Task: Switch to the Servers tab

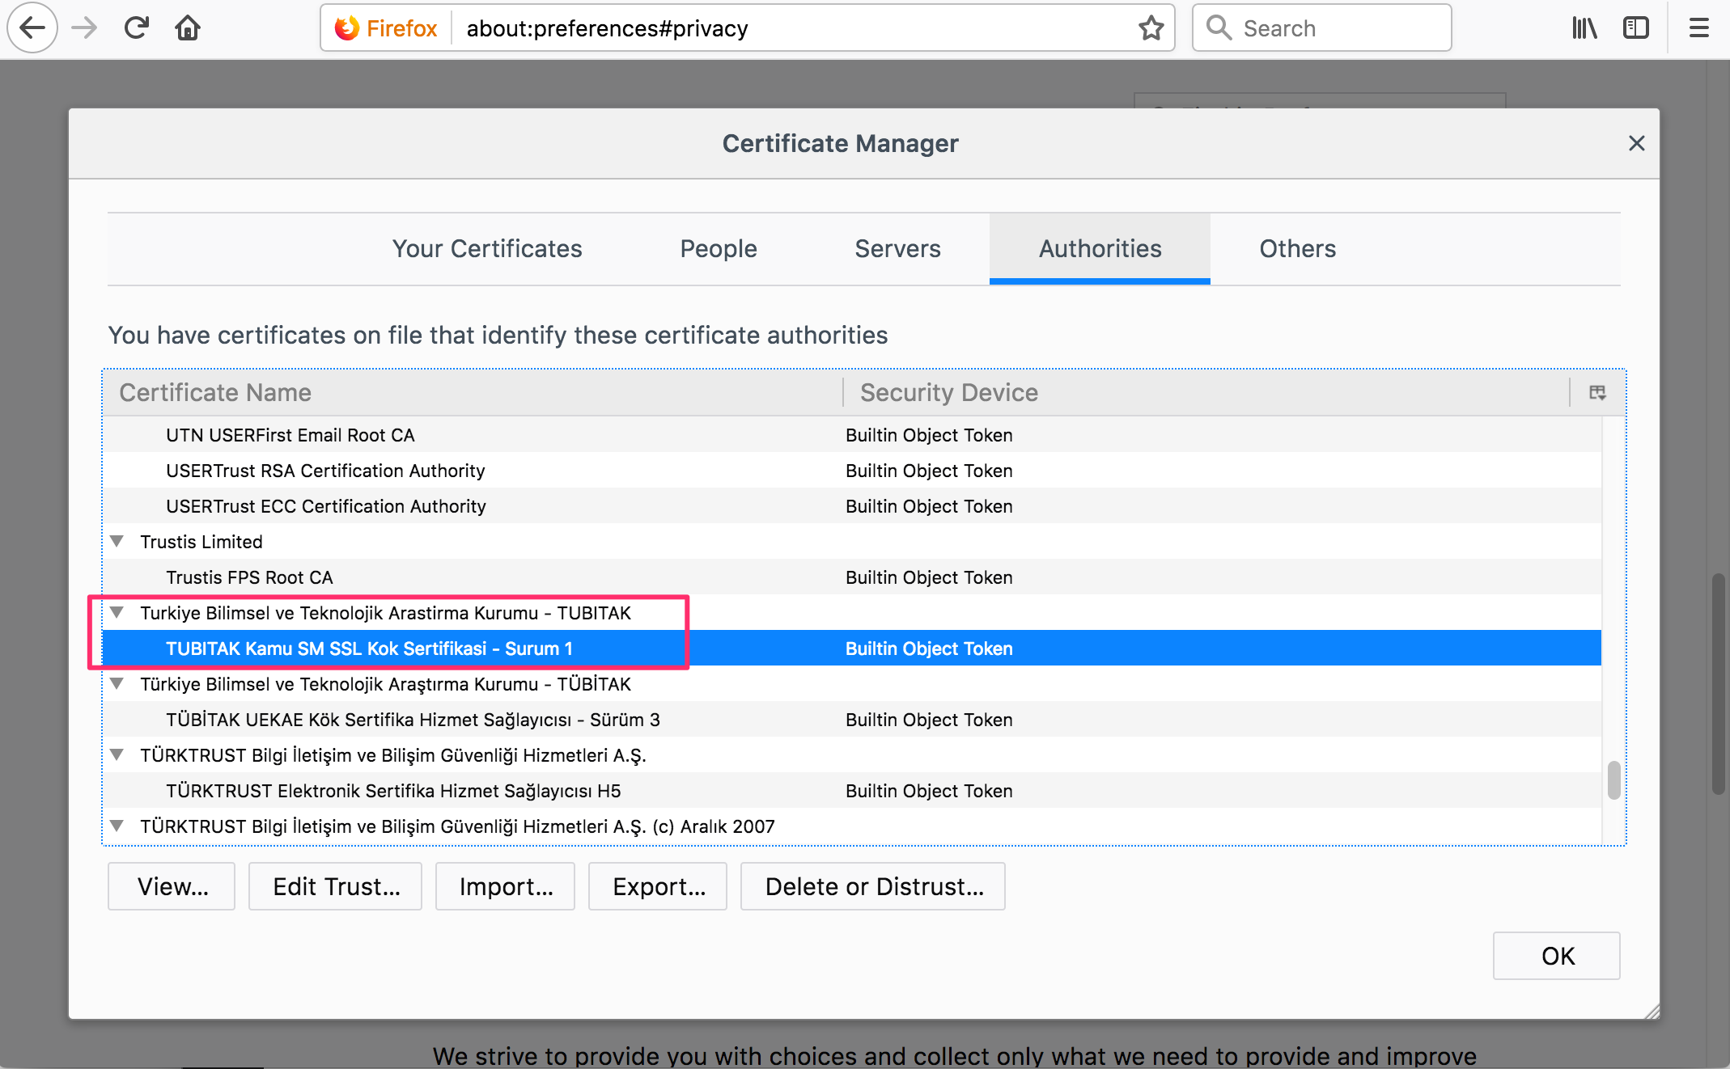Action: click(x=897, y=249)
